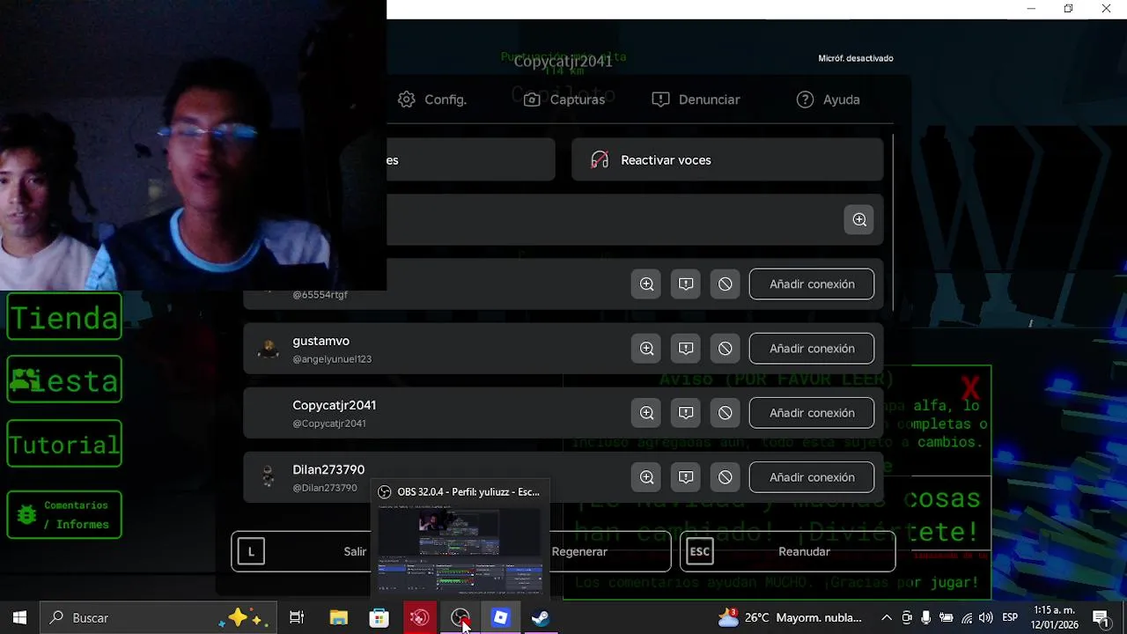Viewport: 1127px width, 634px height.
Task: Click the OBS preview thumbnail
Action: [x=460, y=551]
